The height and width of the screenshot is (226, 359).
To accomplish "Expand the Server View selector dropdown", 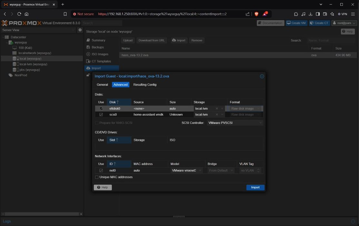I will click(x=38, y=30).
